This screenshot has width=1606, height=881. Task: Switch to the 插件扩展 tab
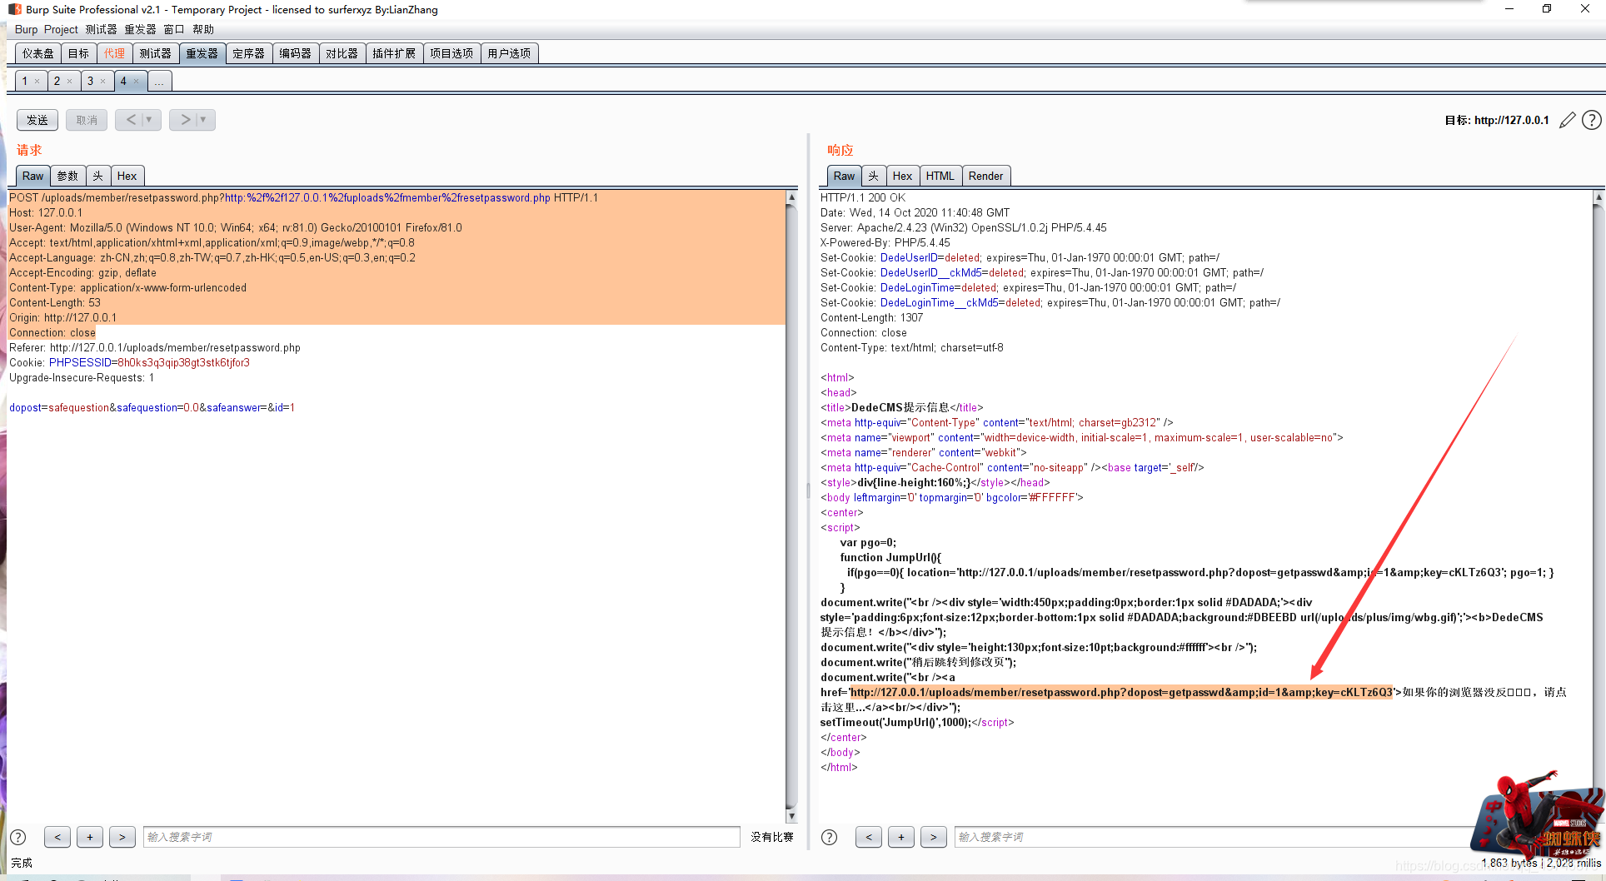(394, 53)
